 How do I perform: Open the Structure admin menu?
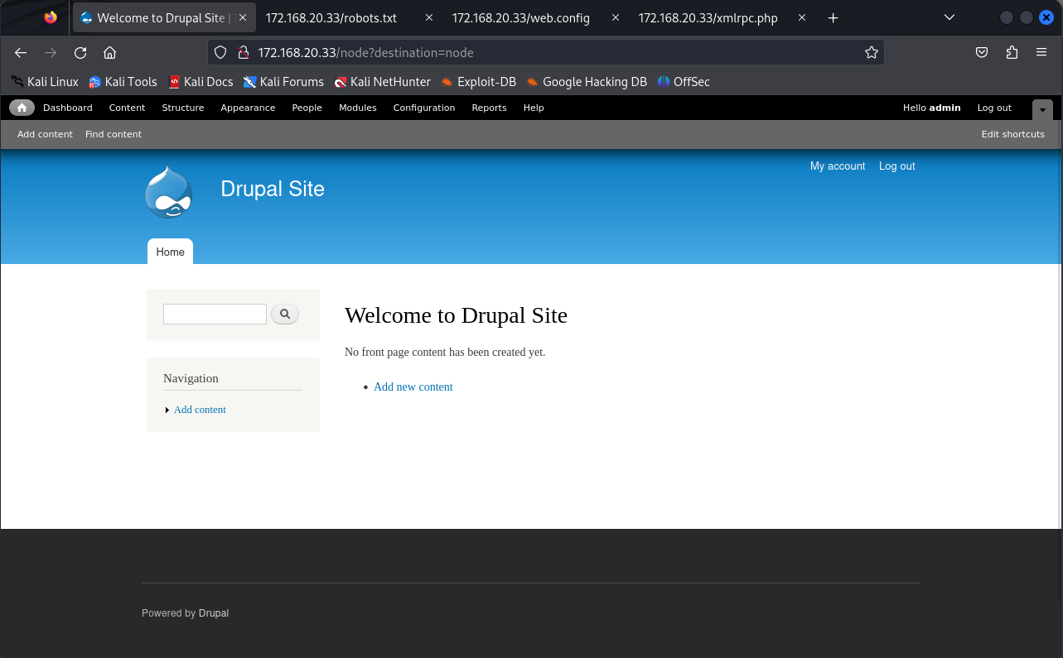183,108
